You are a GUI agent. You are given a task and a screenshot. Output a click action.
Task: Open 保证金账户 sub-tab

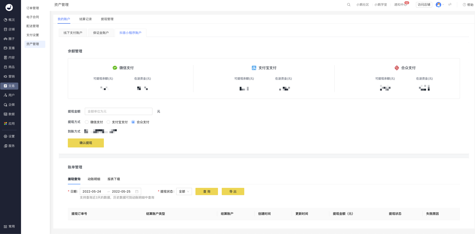click(101, 33)
